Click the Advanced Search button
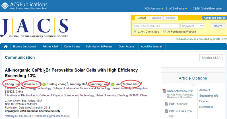 point(214,18)
